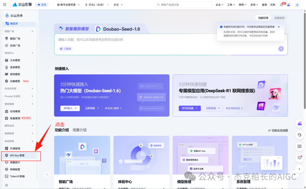306x189 pixels.
Task: Click the 向量模型 sidebar icon
Action: 7,81
